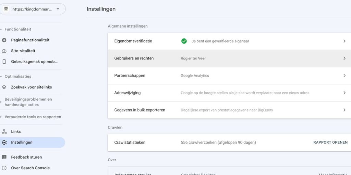Click the mobile phone icon for Gebruiksgemak
Image resolution: width=351 pixels, height=175 pixels.
4,62
